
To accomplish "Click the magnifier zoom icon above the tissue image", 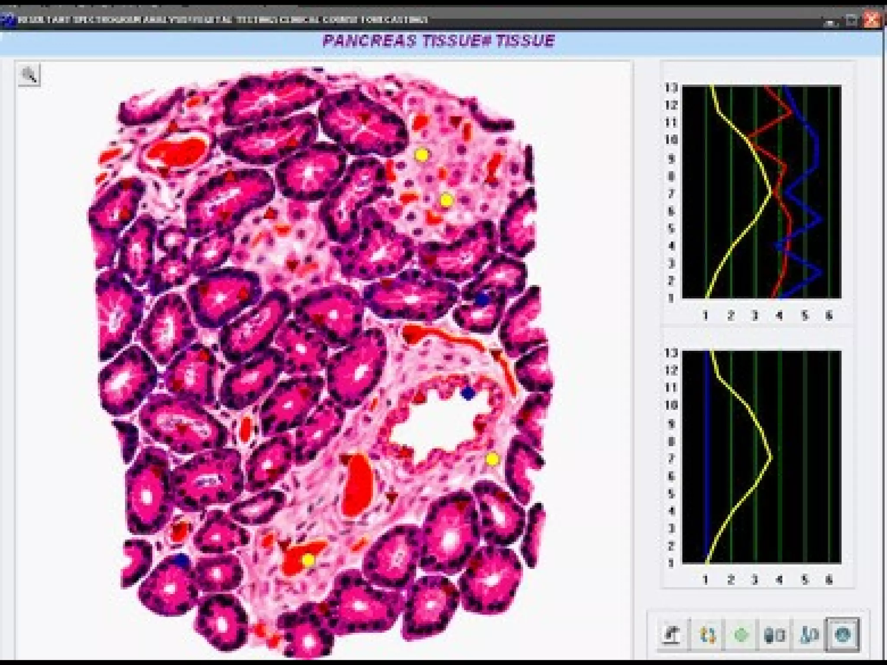I will (29, 75).
